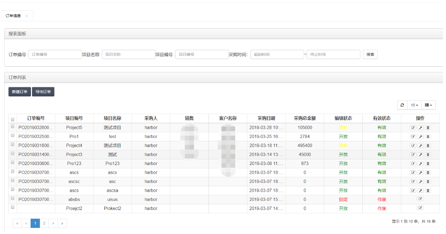Click the 新建订单 button
The image size is (446, 234).
pyautogui.click(x=19, y=92)
